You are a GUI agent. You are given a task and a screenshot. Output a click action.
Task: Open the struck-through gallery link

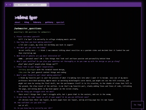click(49, 22)
